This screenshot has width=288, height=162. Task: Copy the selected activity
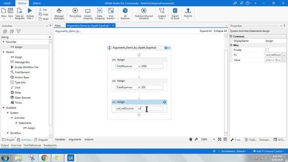pos(44,14)
